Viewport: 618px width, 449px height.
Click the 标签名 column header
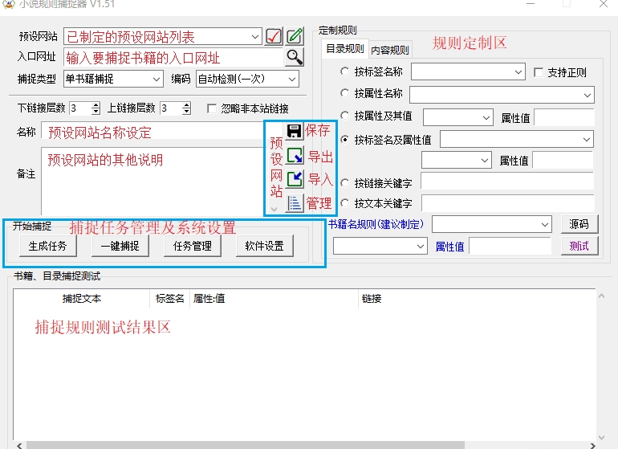coord(170,299)
